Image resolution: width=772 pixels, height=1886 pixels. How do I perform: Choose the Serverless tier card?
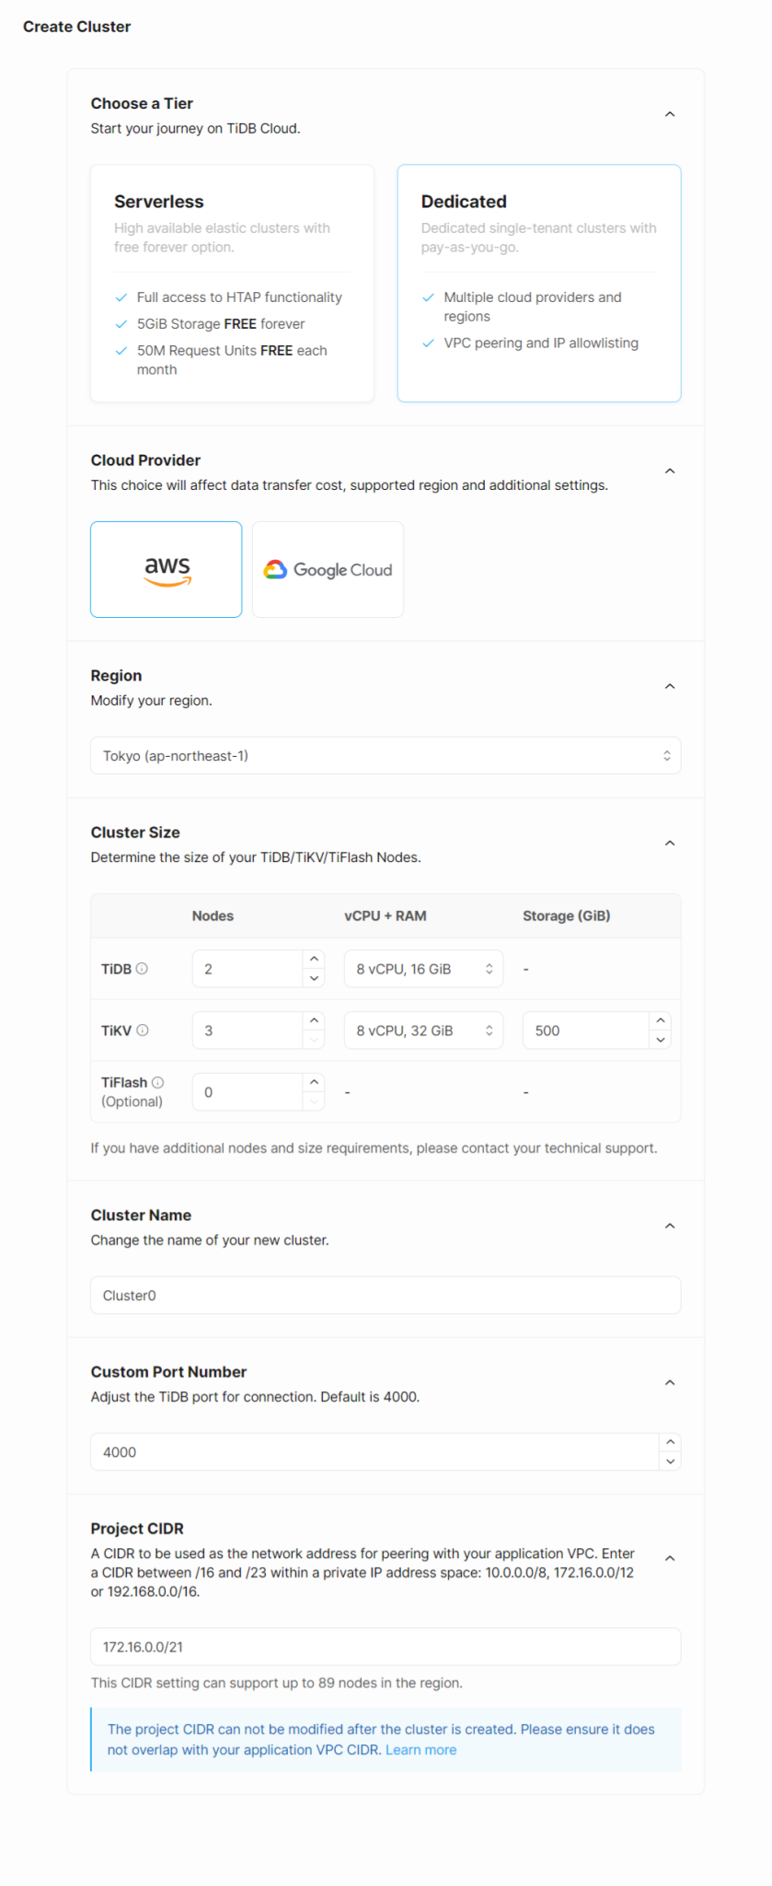click(x=232, y=283)
